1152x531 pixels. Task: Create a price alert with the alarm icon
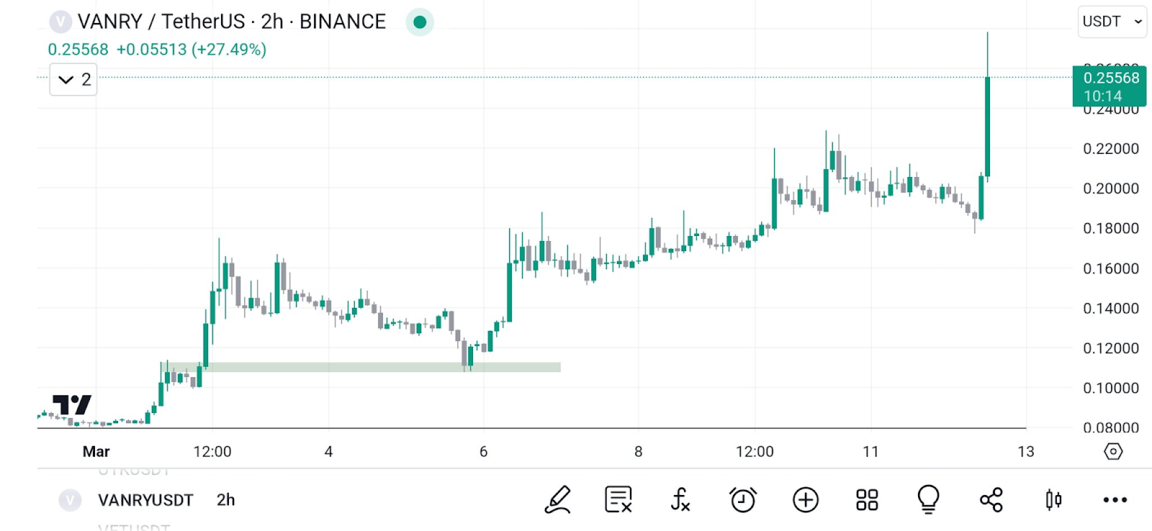tap(743, 499)
